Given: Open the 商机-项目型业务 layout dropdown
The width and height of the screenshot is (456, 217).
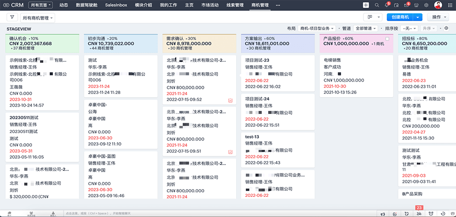Looking at the screenshot, I should click(318, 28).
